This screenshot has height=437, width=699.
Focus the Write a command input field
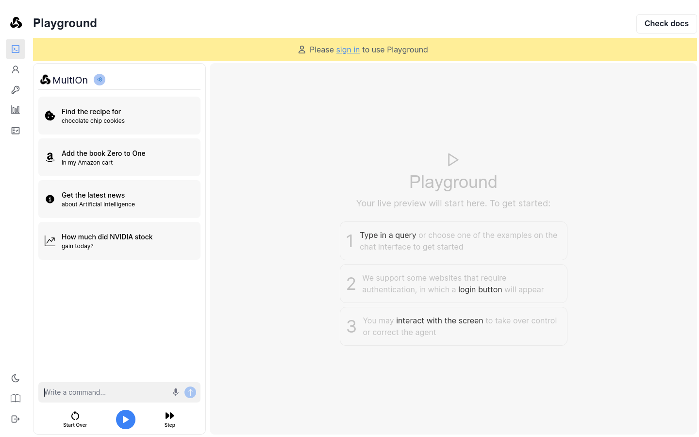coord(104,392)
